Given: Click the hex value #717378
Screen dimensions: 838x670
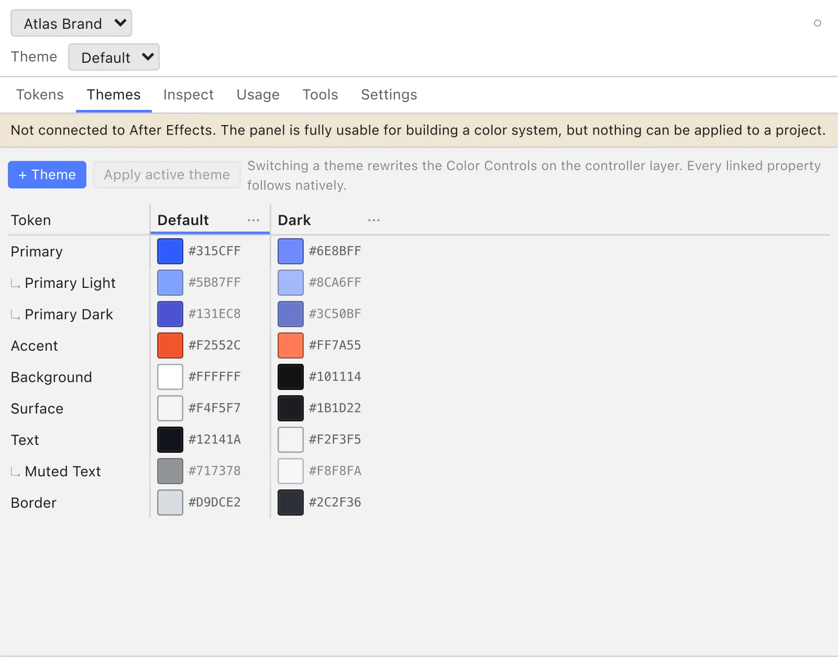Looking at the screenshot, I should [215, 471].
